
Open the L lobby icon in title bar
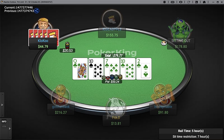(x=197, y=2)
